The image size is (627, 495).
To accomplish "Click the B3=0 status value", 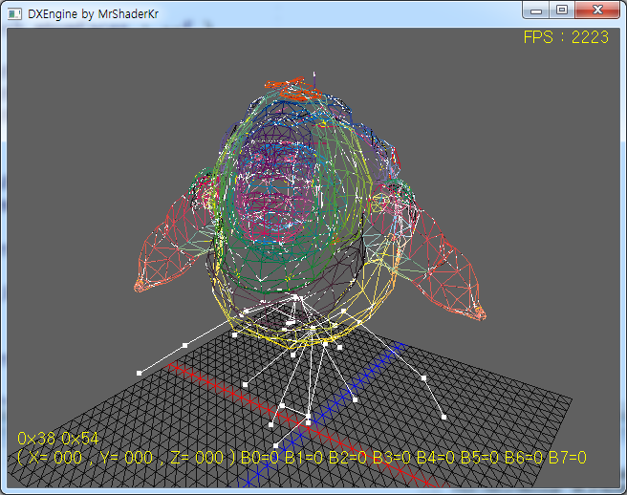I will (392, 458).
